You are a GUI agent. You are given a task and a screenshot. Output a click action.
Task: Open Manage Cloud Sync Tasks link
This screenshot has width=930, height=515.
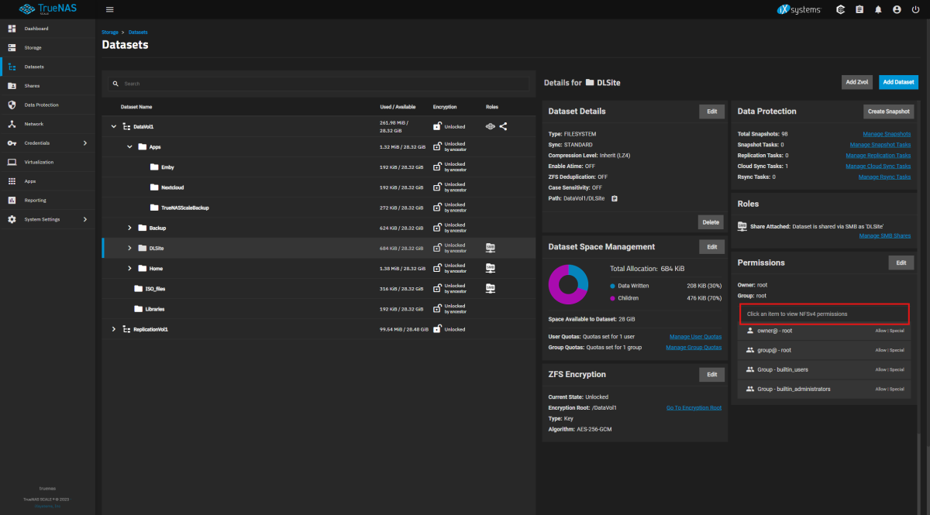(x=879, y=167)
